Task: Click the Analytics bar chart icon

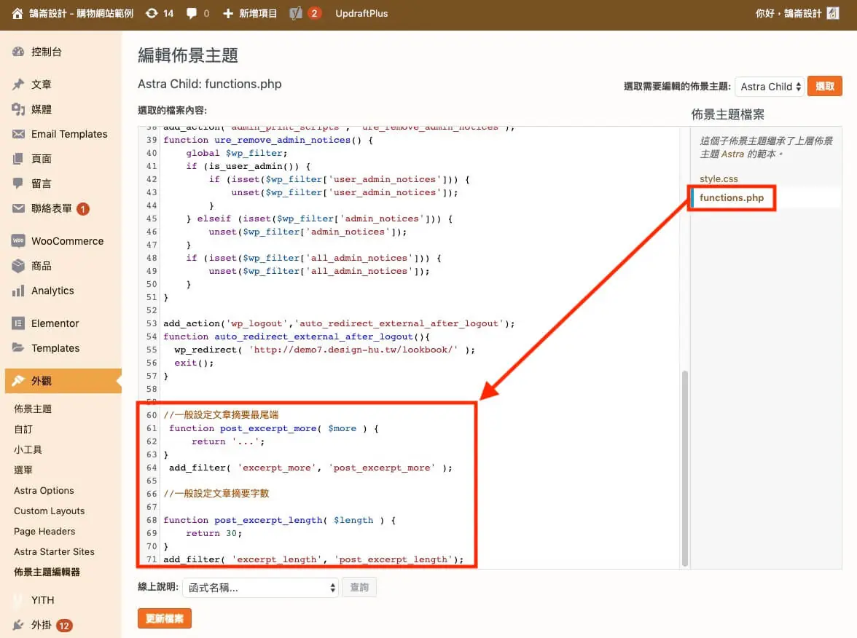Action: point(18,291)
